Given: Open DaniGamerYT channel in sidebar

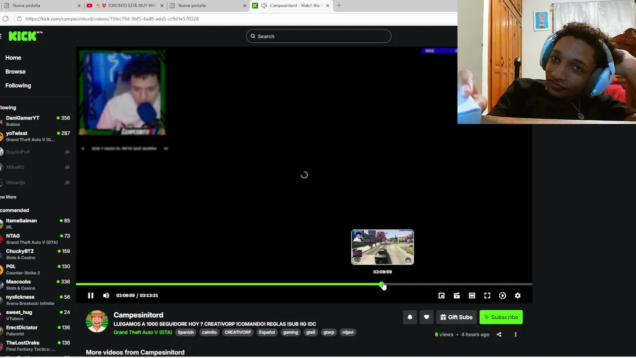Looking at the screenshot, I should pos(36,121).
